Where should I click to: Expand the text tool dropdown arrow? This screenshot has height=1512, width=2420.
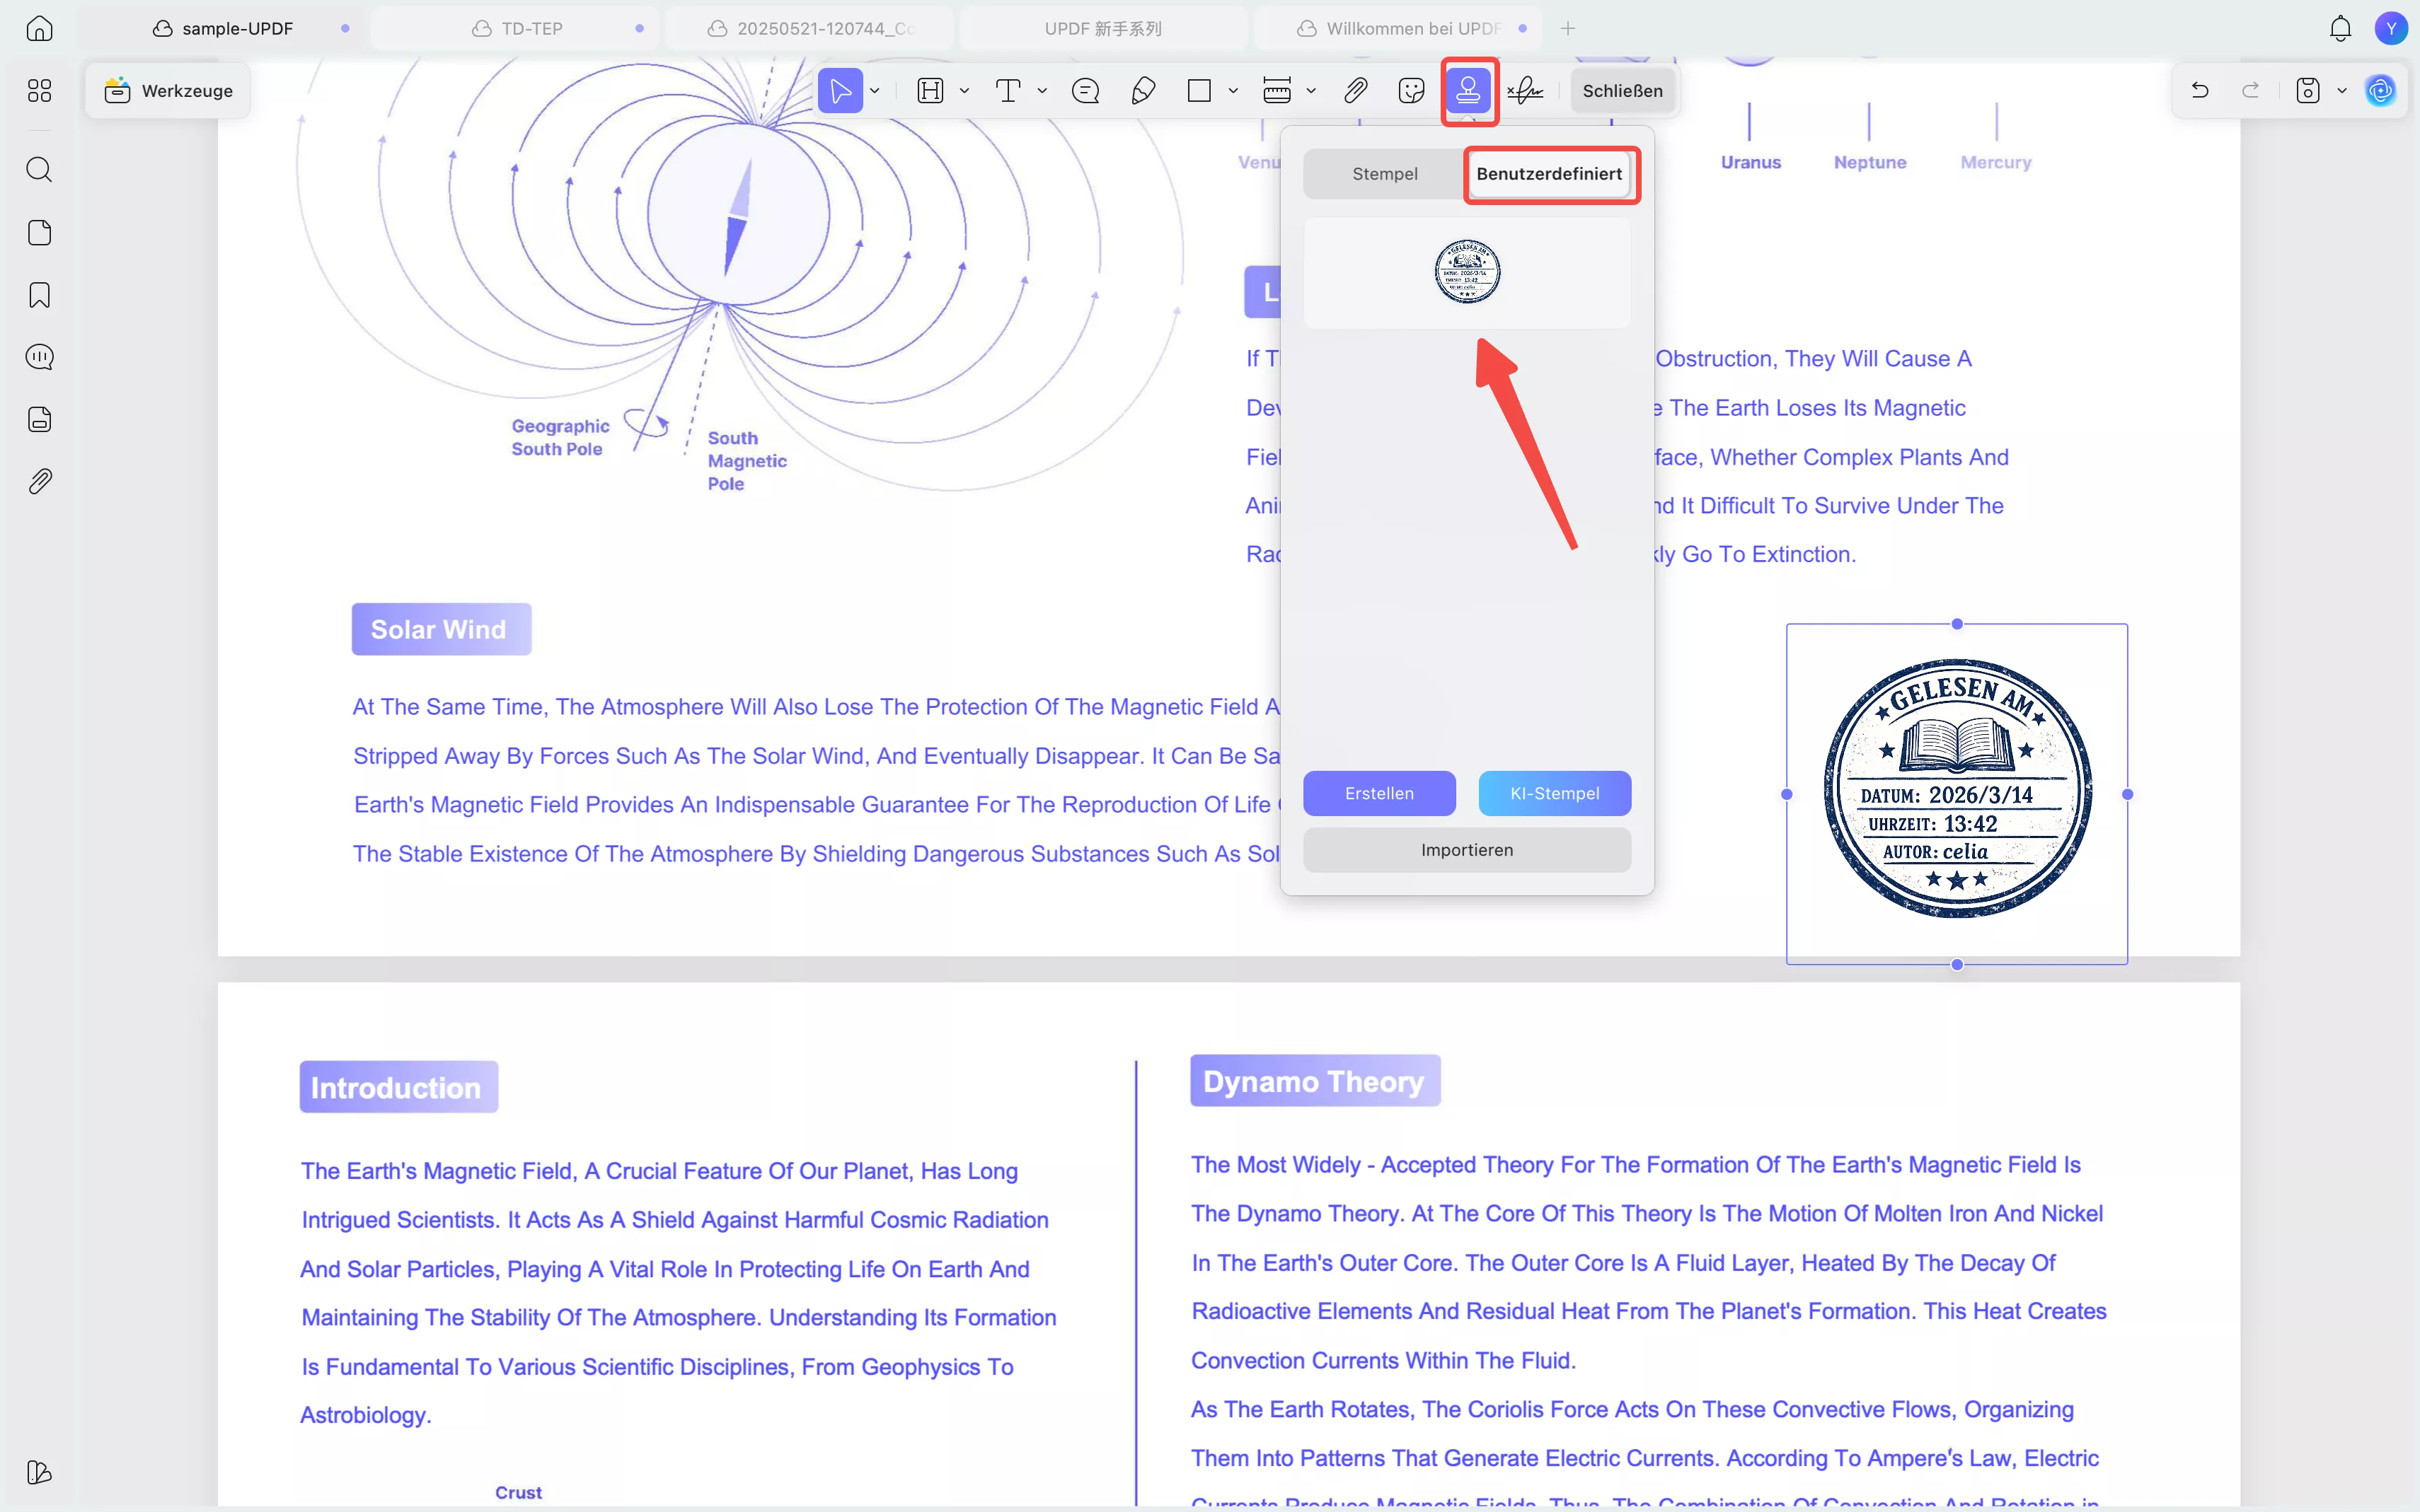pos(1042,91)
